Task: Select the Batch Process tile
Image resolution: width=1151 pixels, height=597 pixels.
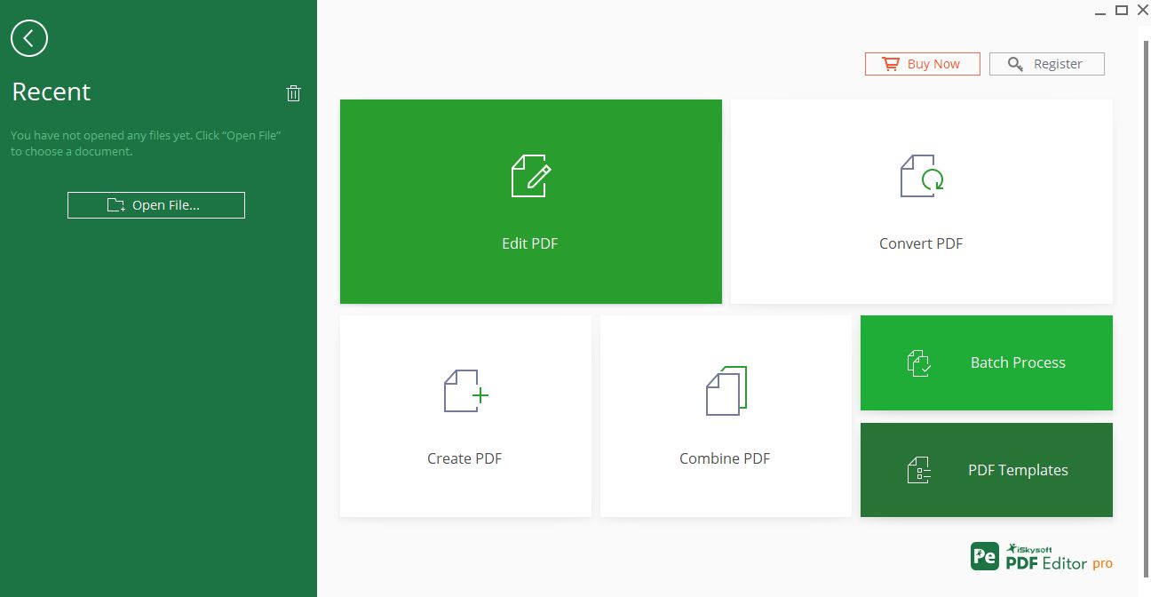Action: click(x=986, y=362)
